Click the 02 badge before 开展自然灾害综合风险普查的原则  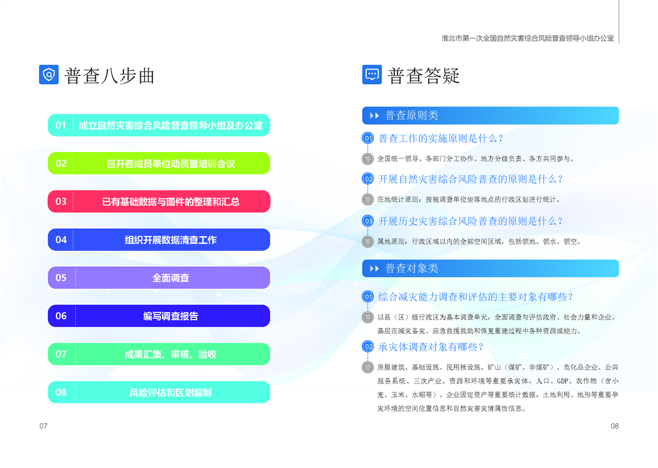[x=368, y=179]
